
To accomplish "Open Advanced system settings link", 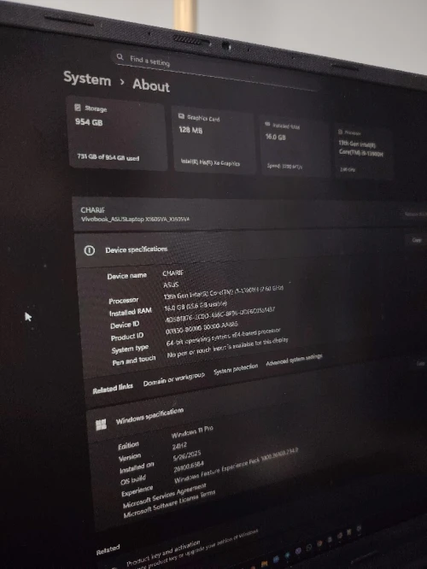I will click(x=294, y=360).
